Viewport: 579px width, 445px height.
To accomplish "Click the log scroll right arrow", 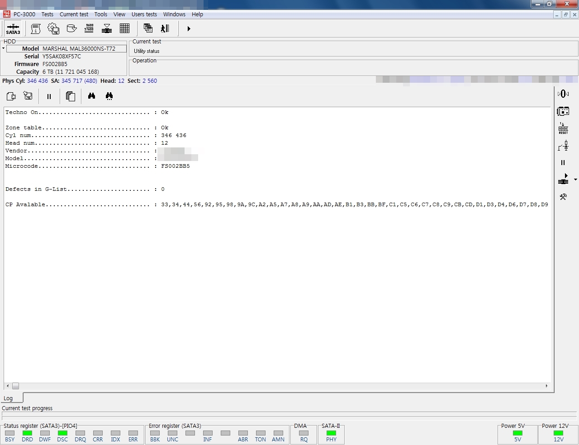I will 546,386.
